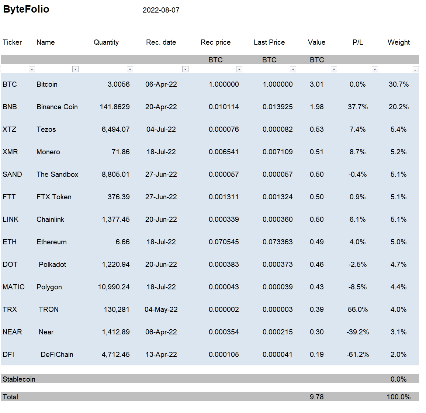
Task: Click the MATIC ticker cell
Action: click(x=14, y=287)
